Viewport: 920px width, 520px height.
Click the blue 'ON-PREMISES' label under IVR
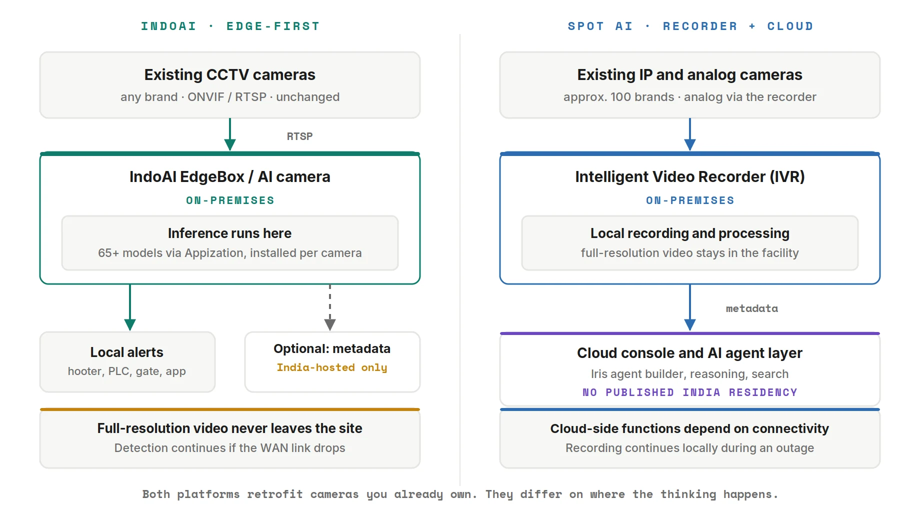(690, 200)
